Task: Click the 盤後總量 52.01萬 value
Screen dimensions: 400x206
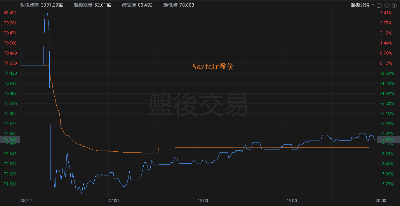Action: pos(92,5)
